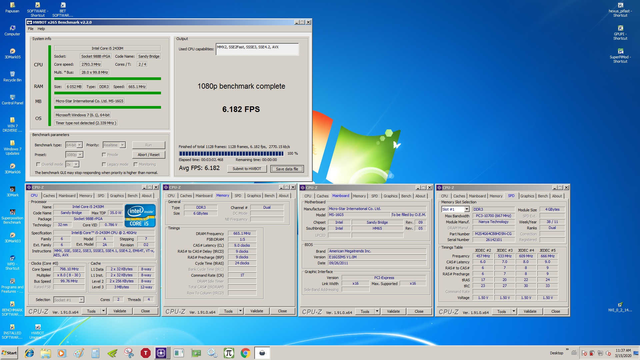The height and width of the screenshot is (360, 640).
Task: Open the calculator taskbar icon
Action: [96, 353]
